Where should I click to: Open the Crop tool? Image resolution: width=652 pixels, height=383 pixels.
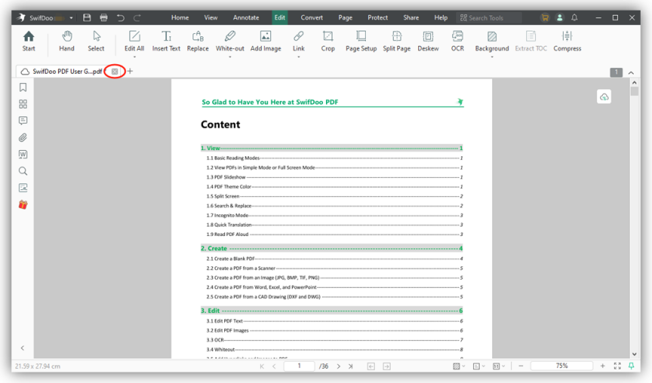click(328, 41)
